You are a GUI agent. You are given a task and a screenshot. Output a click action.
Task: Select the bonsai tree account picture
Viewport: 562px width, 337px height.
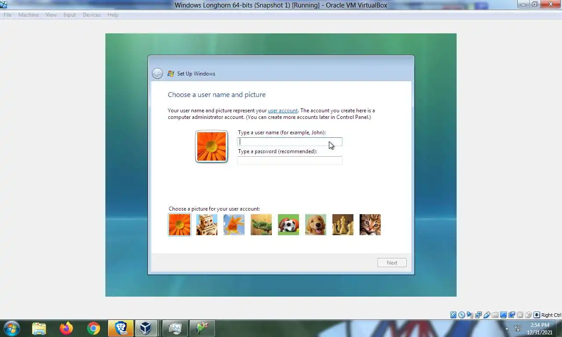[261, 225]
